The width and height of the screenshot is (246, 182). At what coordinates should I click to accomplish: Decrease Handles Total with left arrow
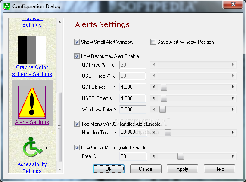(x=154, y=133)
